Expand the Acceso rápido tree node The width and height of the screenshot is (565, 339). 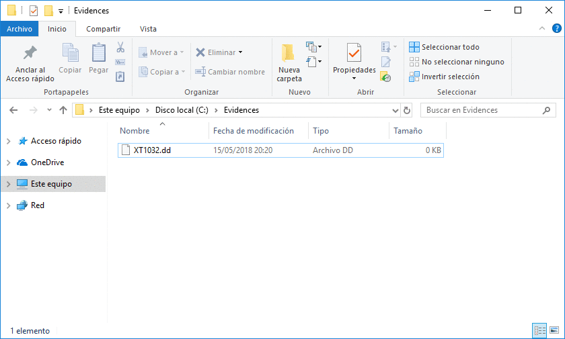[8, 141]
